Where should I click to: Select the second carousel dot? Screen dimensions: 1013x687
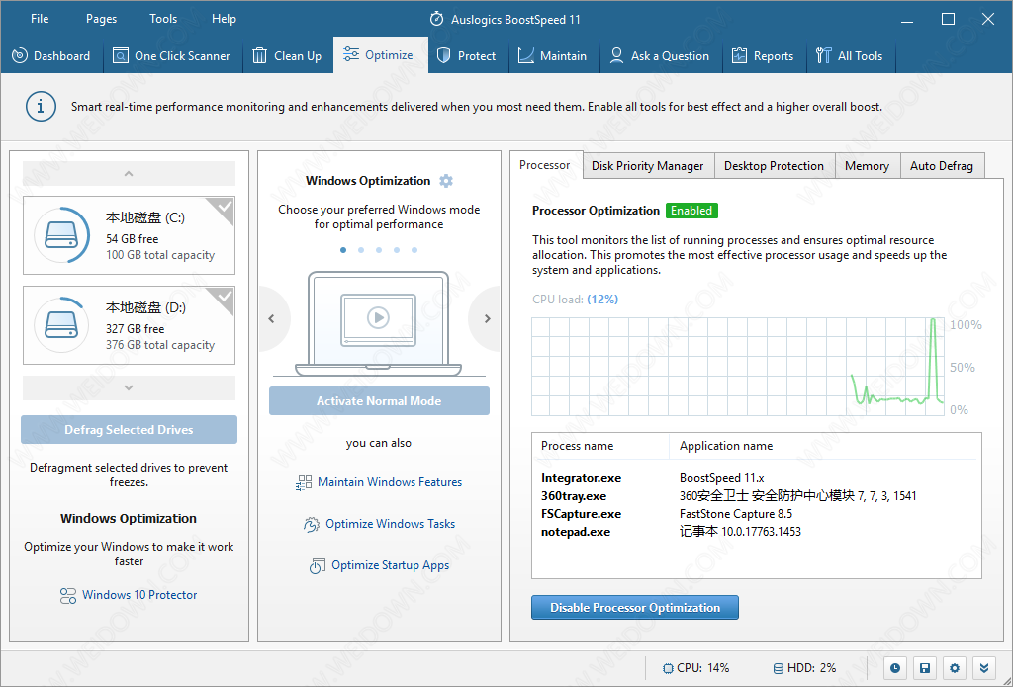tap(361, 250)
